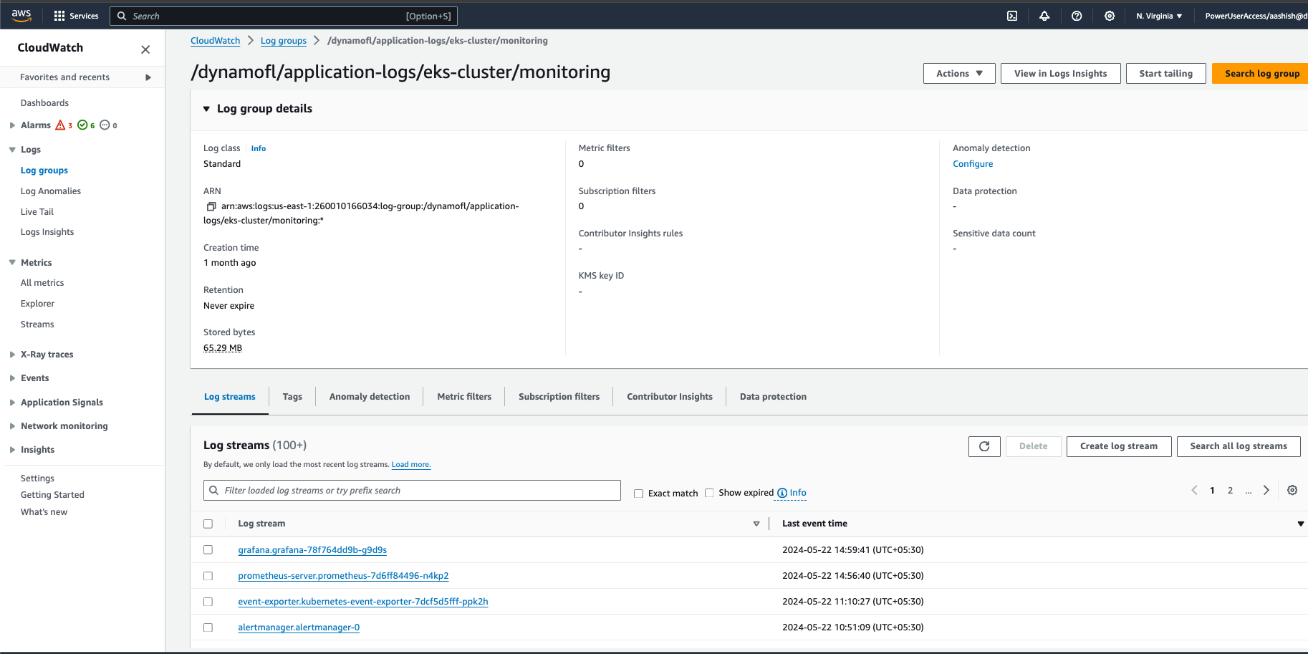The width and height of the screenshot is (1308, 654).
Task: Open the Services grid menu
Action: [76, 16]
